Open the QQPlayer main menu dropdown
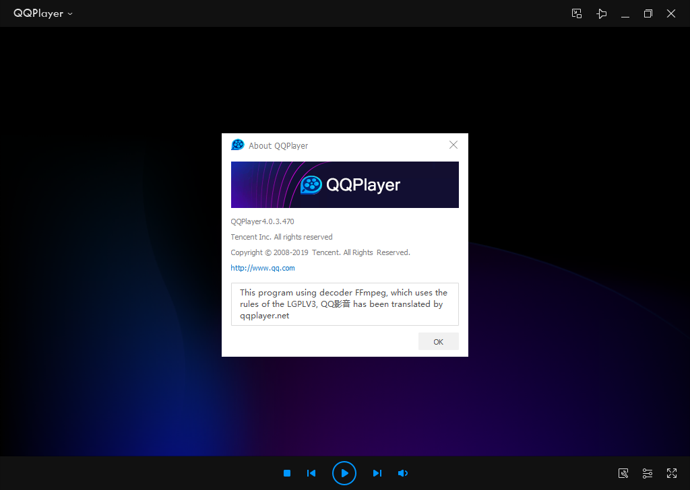This screenshot has width=690, height=490. coord(42,13)
